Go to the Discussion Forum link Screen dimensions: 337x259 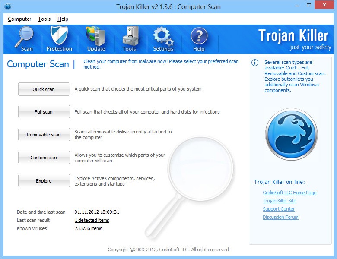[280, 217]
